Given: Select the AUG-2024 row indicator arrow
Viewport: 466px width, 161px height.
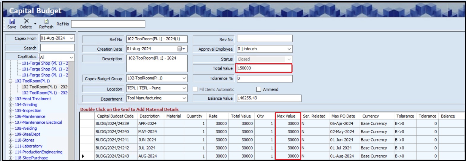Looking at the screenshot, I should click(x=83, y=156).
